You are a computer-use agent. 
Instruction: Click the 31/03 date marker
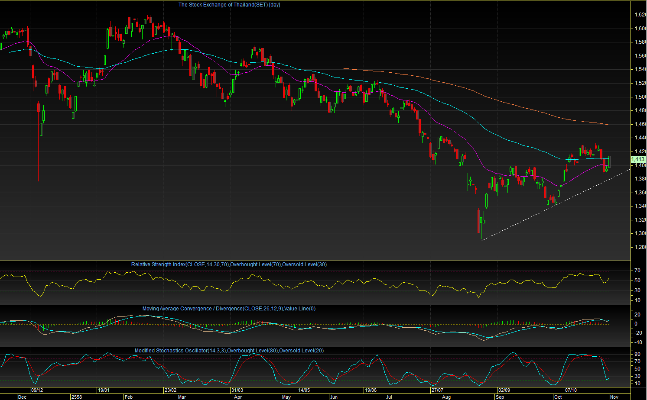tap(237, 390)
